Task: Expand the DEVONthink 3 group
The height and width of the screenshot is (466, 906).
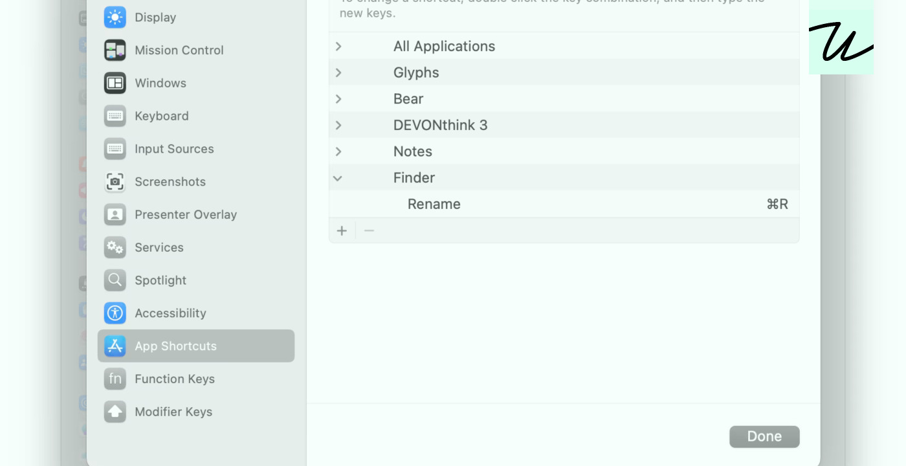Action: [x=338, y=125]
